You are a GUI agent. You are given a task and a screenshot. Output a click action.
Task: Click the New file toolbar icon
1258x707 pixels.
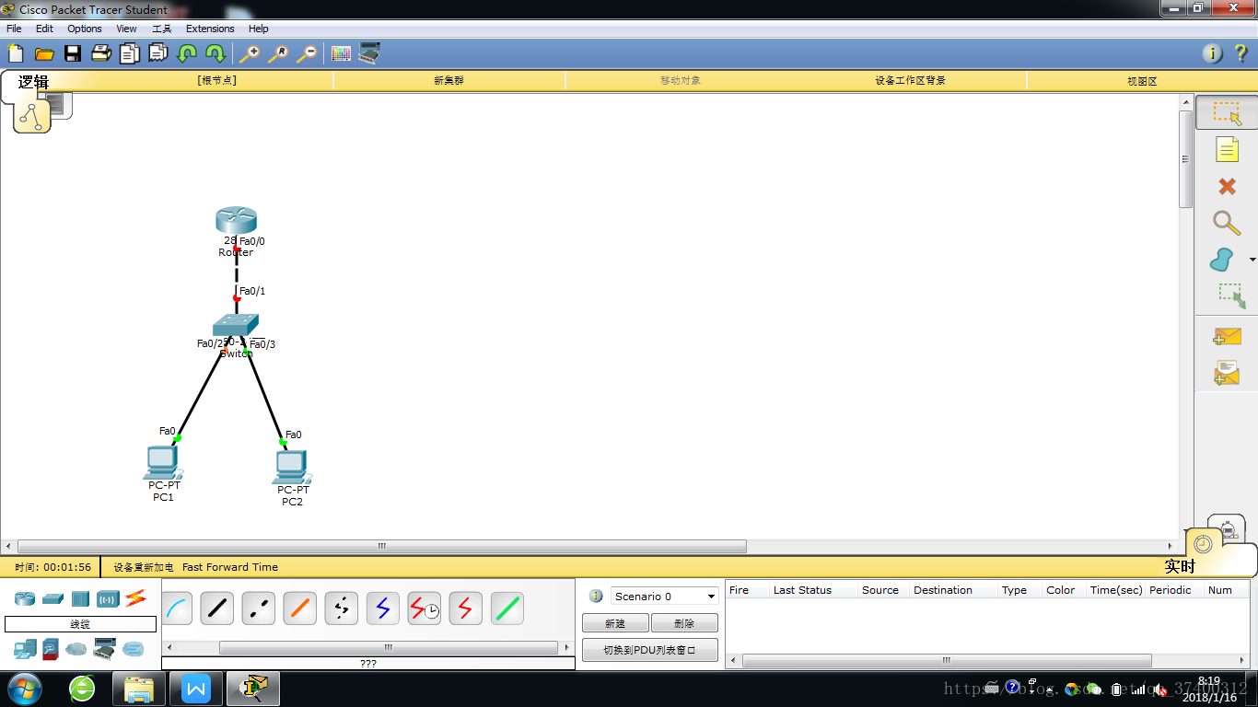click(16, 53)
